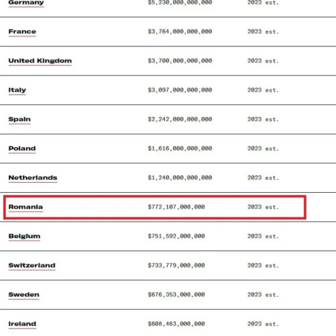The image size is (336, 336).
Task: Click Switzerland's $733,779,000,000 figure
Action: coord(176,265)
